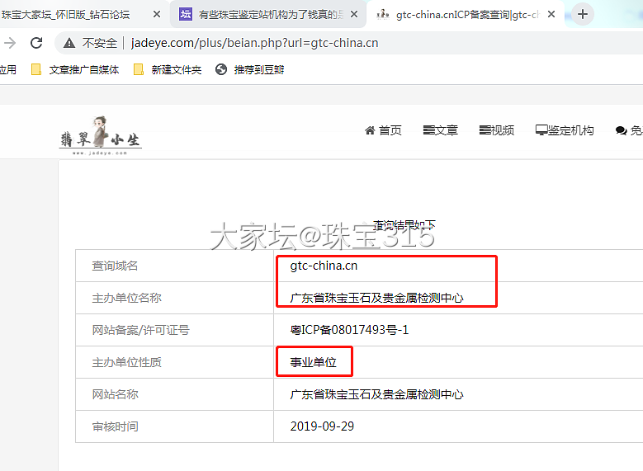Close the gtc-china.cn ICP tab

click(551, 14)
